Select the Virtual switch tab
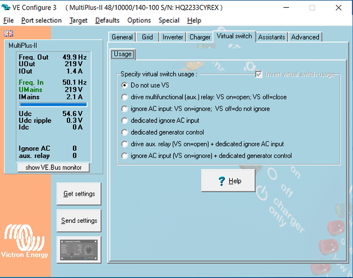This screenshot has height=278, width=353. coord(234,36)
